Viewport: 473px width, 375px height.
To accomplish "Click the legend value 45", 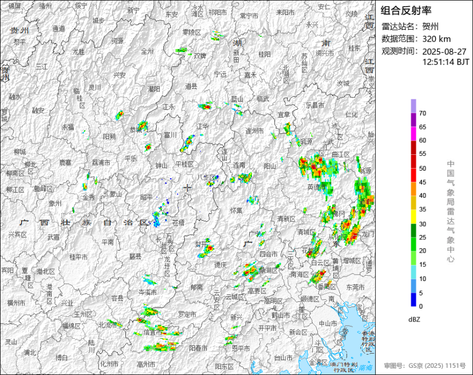I will 422,182.
